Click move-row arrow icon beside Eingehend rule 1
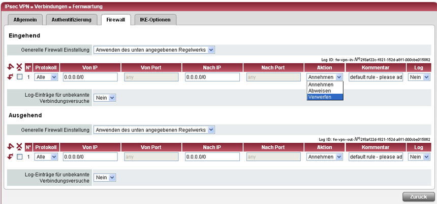Image resolution: width=437 pixels, height=204 pixels. coord(11,77)
